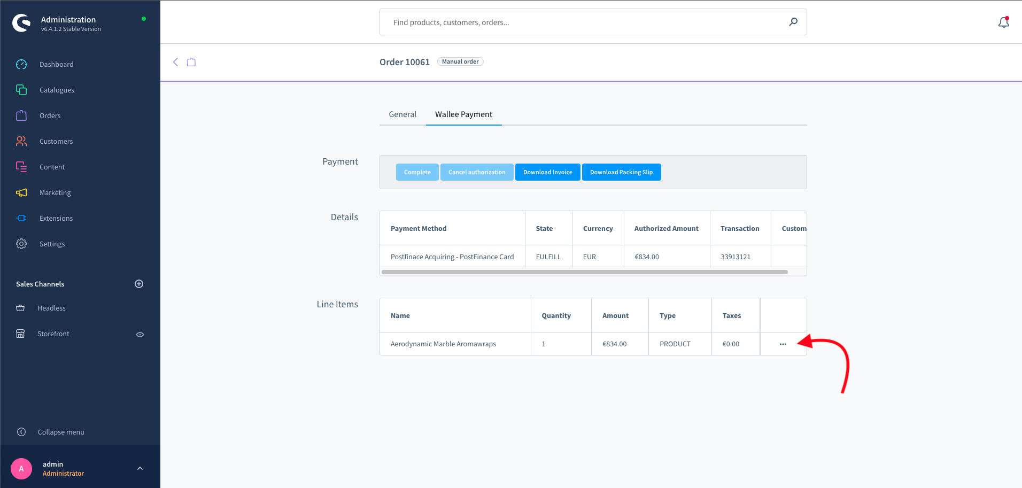Click the Download Invoice button
The height and width of the screenshot is (488, 1022).
pos(547,172)
